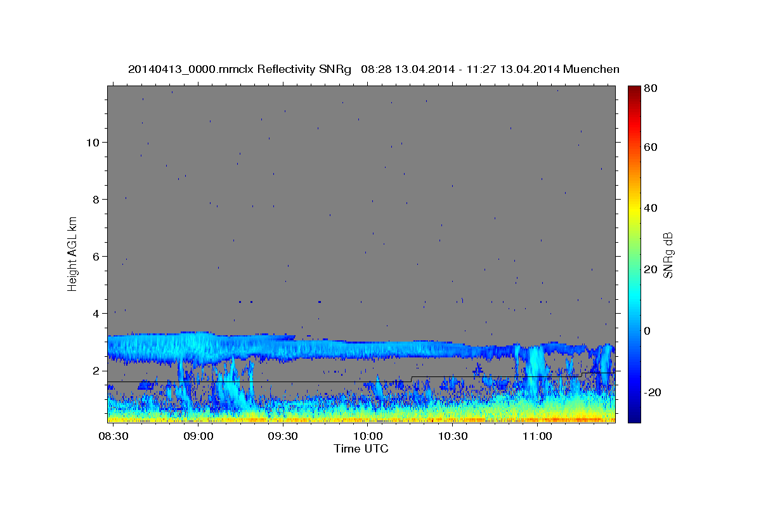Click the height axis tick label 8
Image resolution: width=761 pixels, height=507 pixels.
tap(96, 200)
